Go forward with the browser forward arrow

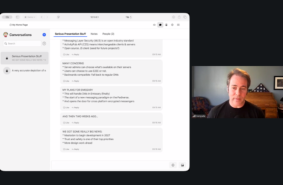[47, 17]
